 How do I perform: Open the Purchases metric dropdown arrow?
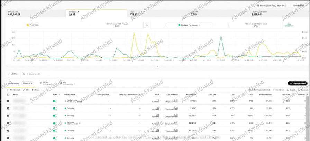tap(78, 12)
